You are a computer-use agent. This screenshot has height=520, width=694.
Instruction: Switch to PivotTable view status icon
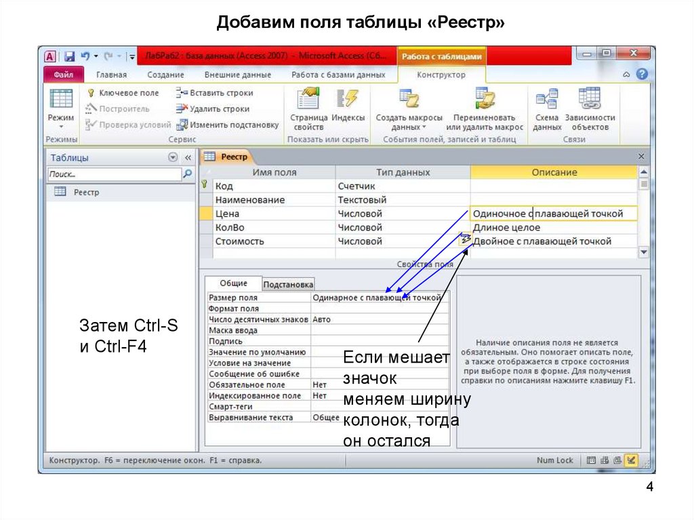point(604,460)
